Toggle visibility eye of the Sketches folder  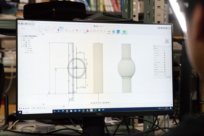tap(24, 46)
